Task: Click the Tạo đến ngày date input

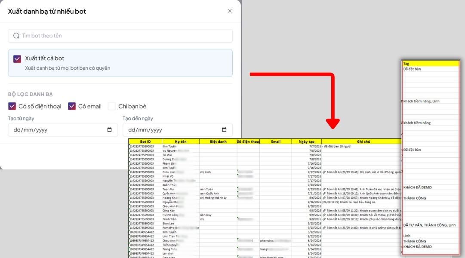Action: coord(178,130)
